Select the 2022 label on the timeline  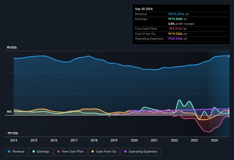tap(174, 140)
